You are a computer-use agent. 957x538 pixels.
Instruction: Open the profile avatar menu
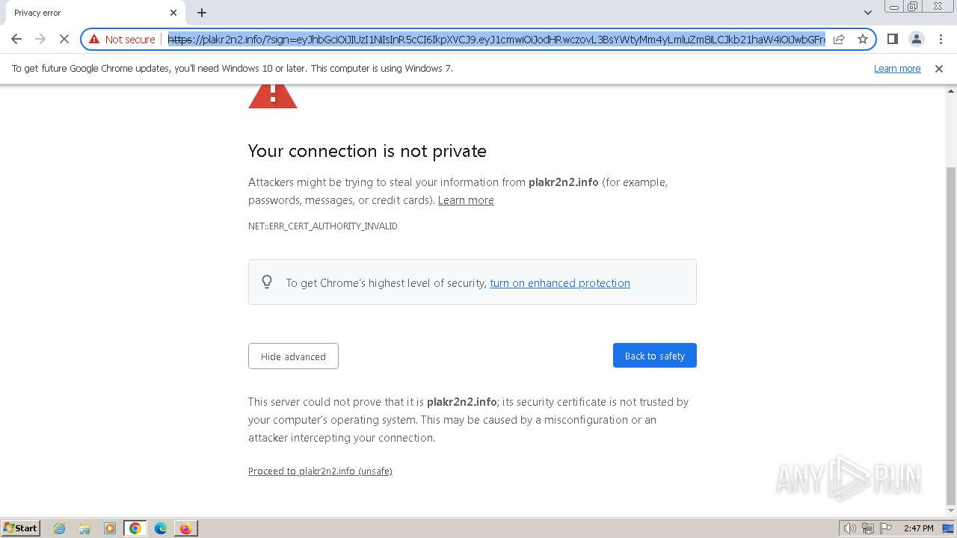916,39
